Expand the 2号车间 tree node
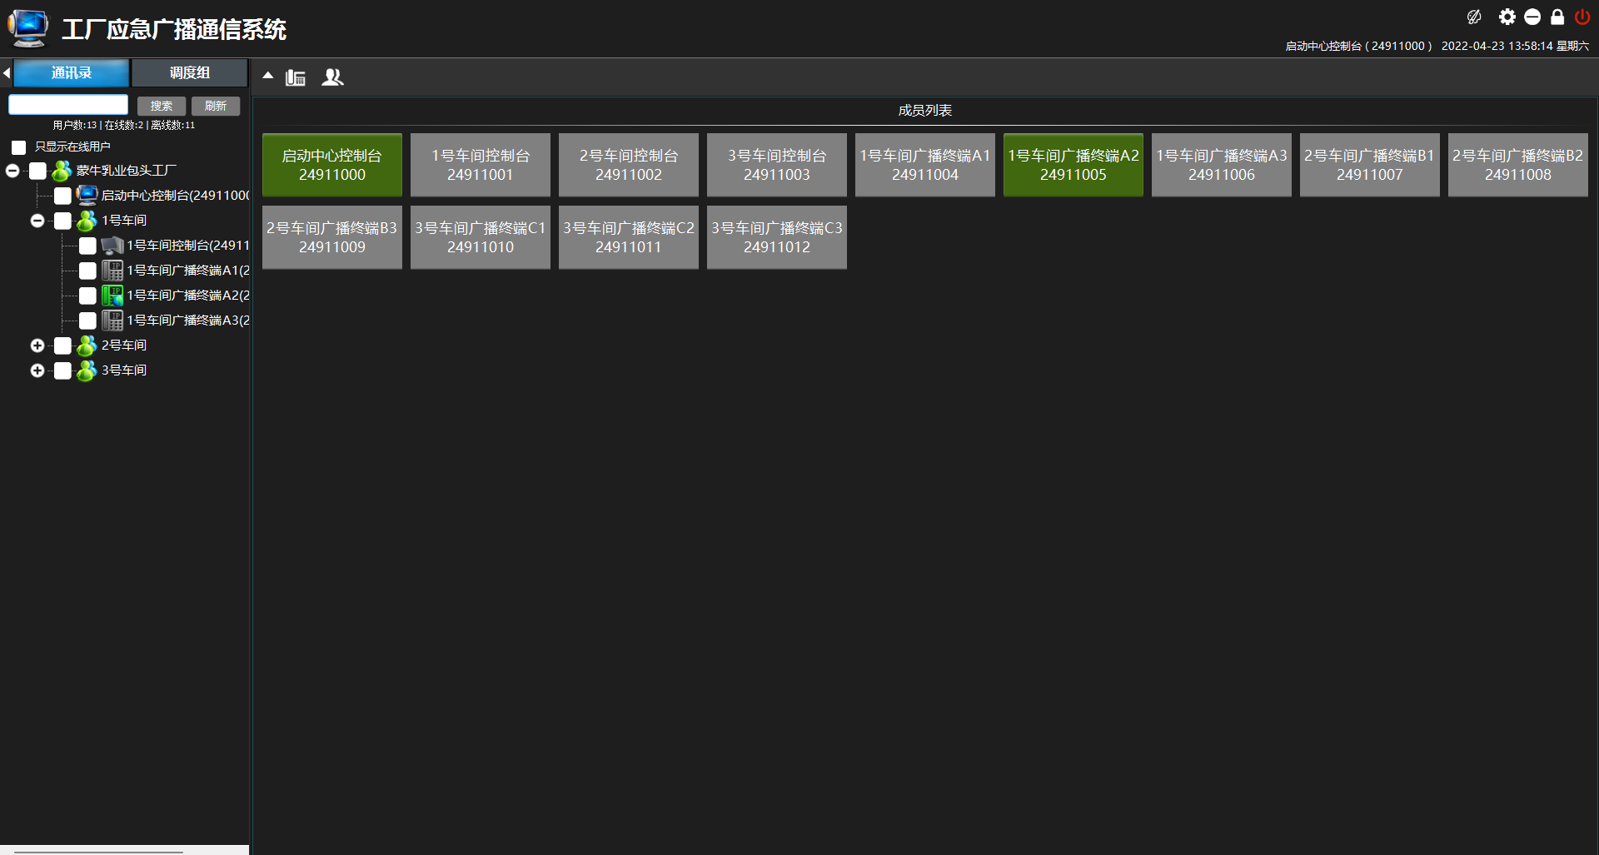The height and width of the screenshot is (855, 1599). coord(37,345)
